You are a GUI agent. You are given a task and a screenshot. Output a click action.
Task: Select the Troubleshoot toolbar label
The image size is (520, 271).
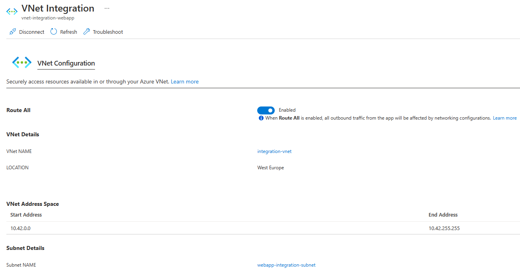(108, 32)
